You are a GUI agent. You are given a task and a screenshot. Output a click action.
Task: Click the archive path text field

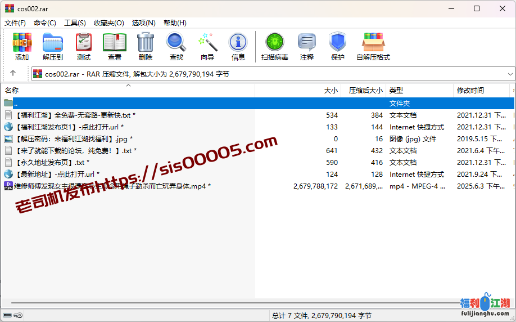[x=273, y=74]
